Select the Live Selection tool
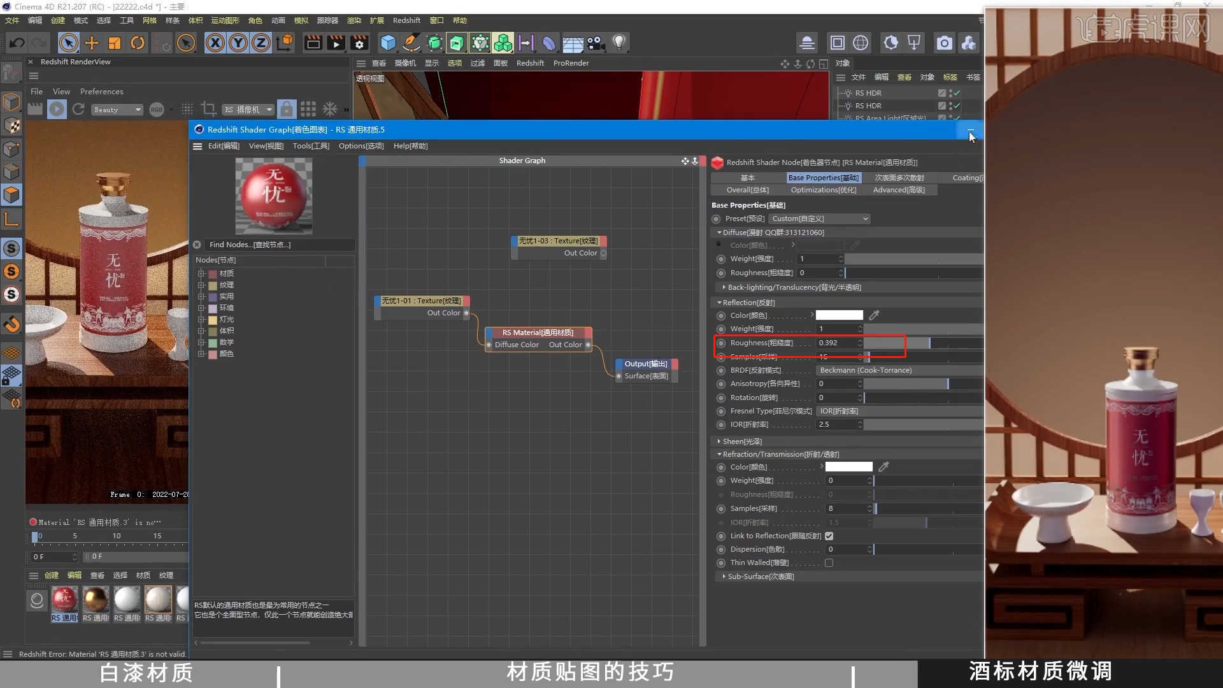 tap(69, 43)
